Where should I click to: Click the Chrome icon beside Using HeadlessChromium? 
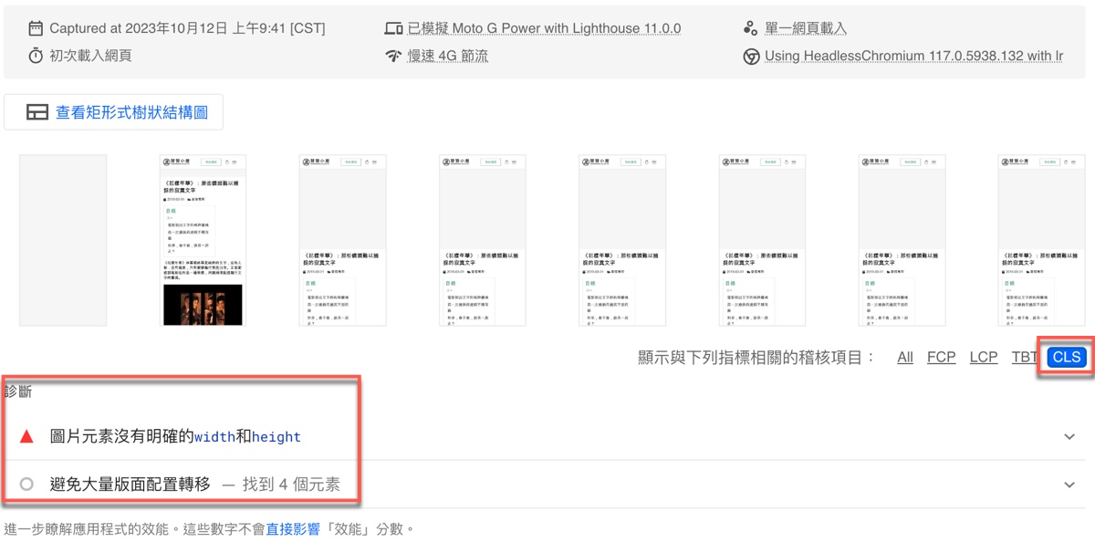point(750,57)
